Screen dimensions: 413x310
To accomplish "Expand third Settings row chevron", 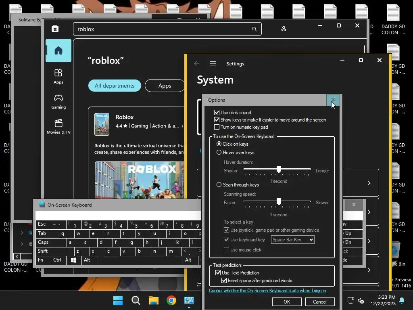I will click(x=369, y=241).
